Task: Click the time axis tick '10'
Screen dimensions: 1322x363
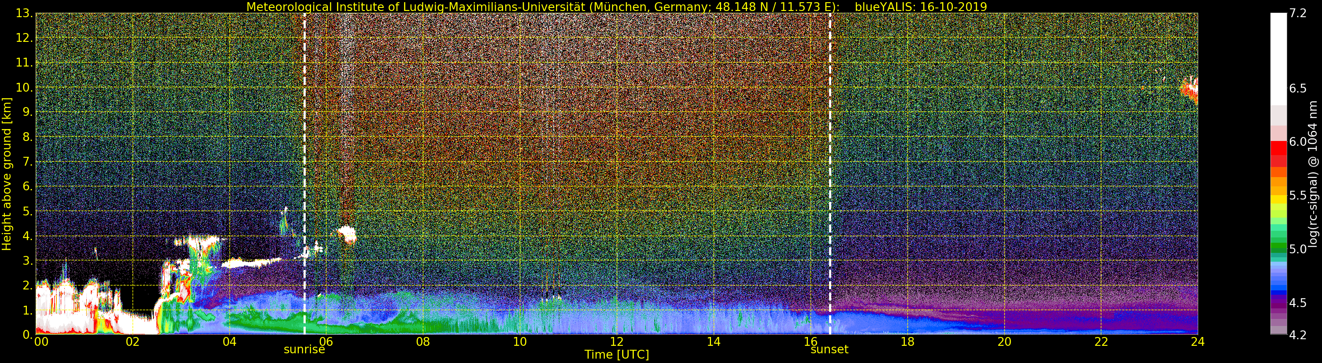Action: [x=520, y=341]
